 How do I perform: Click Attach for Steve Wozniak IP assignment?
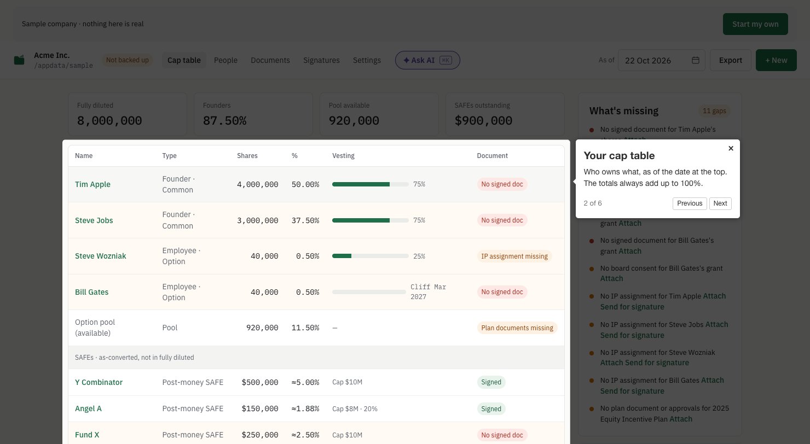tap(612, 363)
